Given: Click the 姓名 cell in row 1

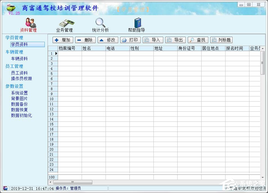Looking at the screenshot, I should tap(94, 54).
